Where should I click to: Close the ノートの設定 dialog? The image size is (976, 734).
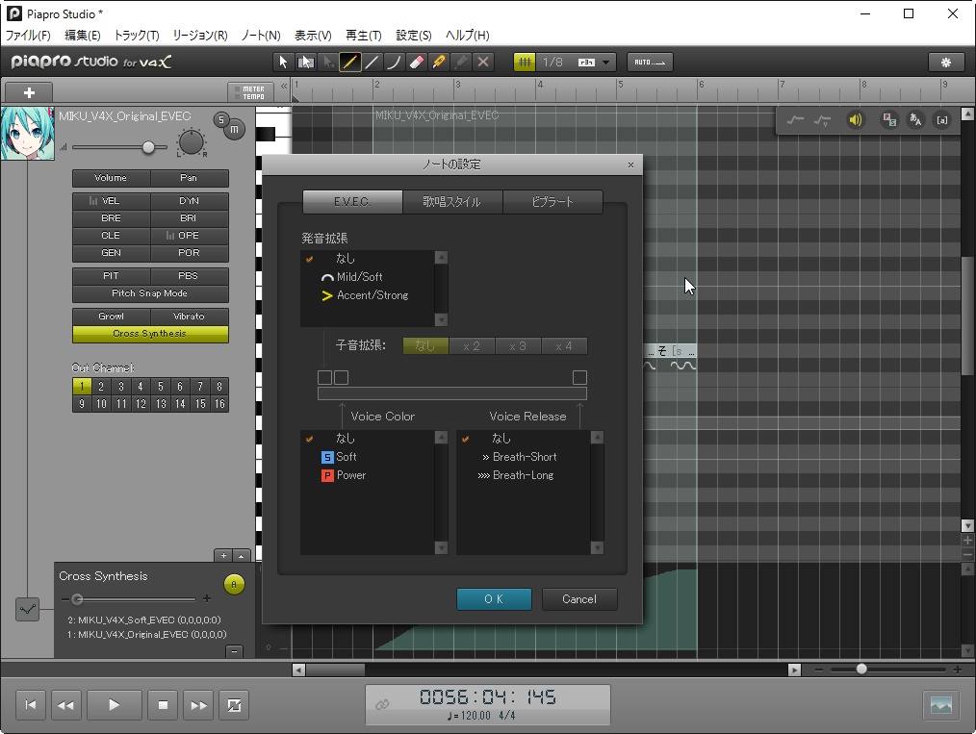630,165
